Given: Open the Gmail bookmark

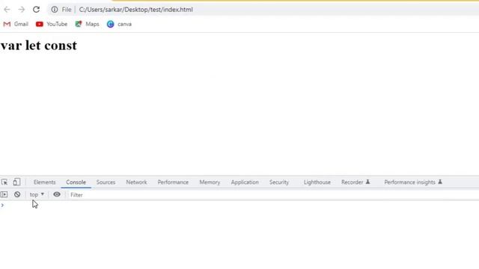Looking at the screenshot, I should 16,24.
